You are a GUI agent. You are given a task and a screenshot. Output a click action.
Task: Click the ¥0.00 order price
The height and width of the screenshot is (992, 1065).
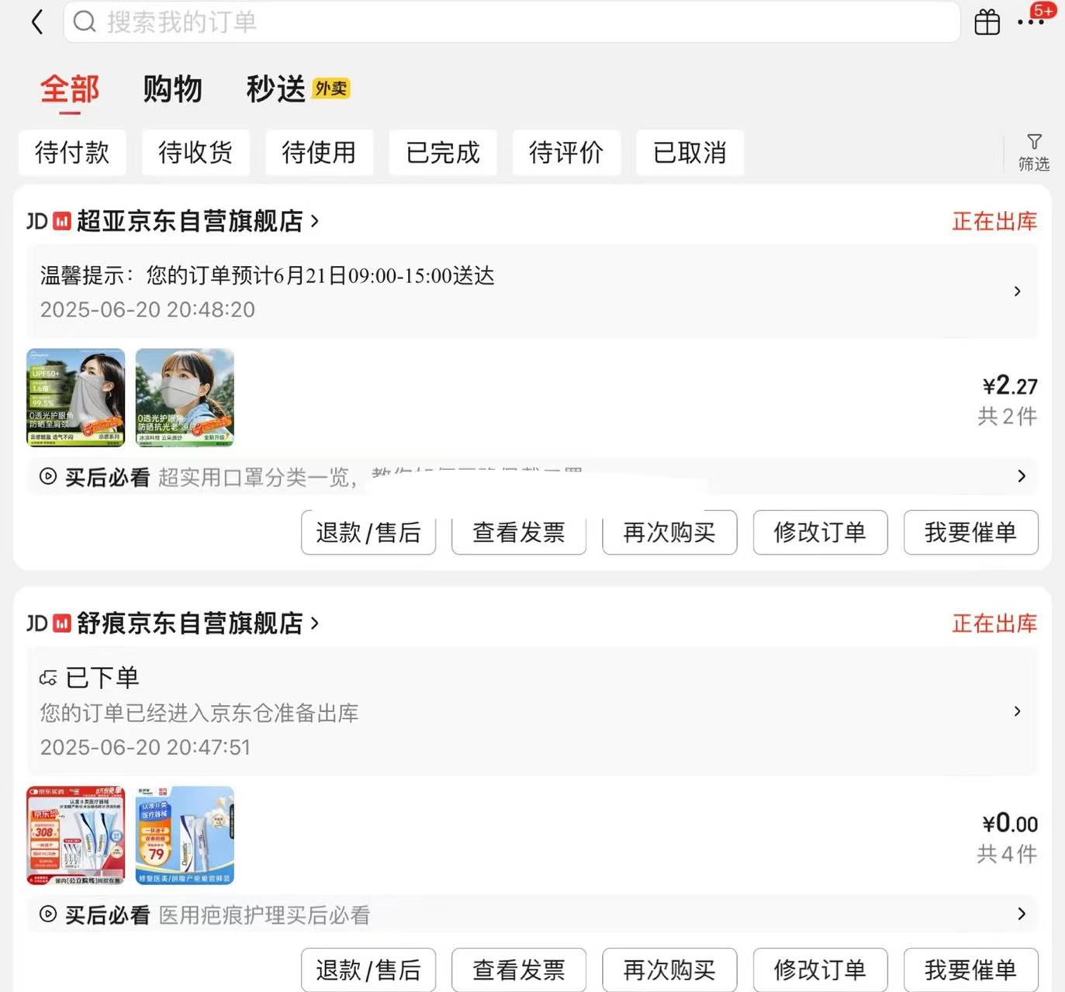1010,823
